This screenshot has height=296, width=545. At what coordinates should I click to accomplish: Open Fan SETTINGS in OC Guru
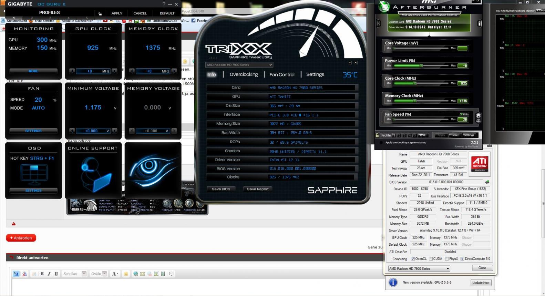pos(33,131)
